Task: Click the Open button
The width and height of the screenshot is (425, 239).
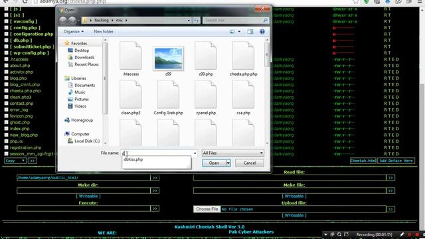Action: [x=214, y=163]
